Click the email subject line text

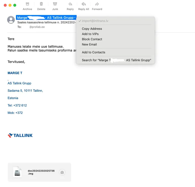[x=46, y=22]
